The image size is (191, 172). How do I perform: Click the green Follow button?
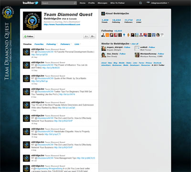[29, 36]
